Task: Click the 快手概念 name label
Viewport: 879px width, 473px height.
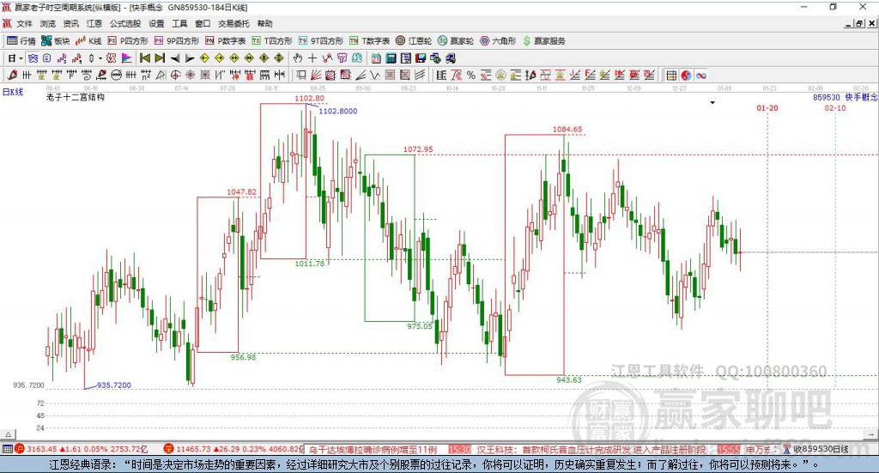Action: click(x=861, y=97)
